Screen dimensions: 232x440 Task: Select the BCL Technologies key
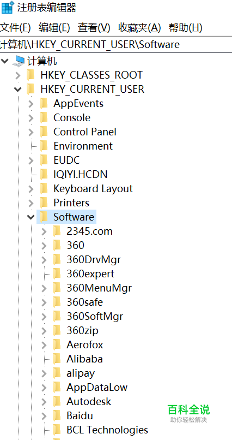point(107,430)
